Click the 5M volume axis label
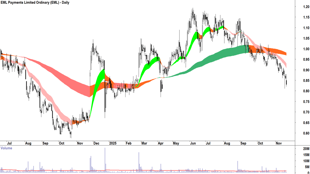The image size is (310, 174). pyautogui.click(x=307, y=167)
